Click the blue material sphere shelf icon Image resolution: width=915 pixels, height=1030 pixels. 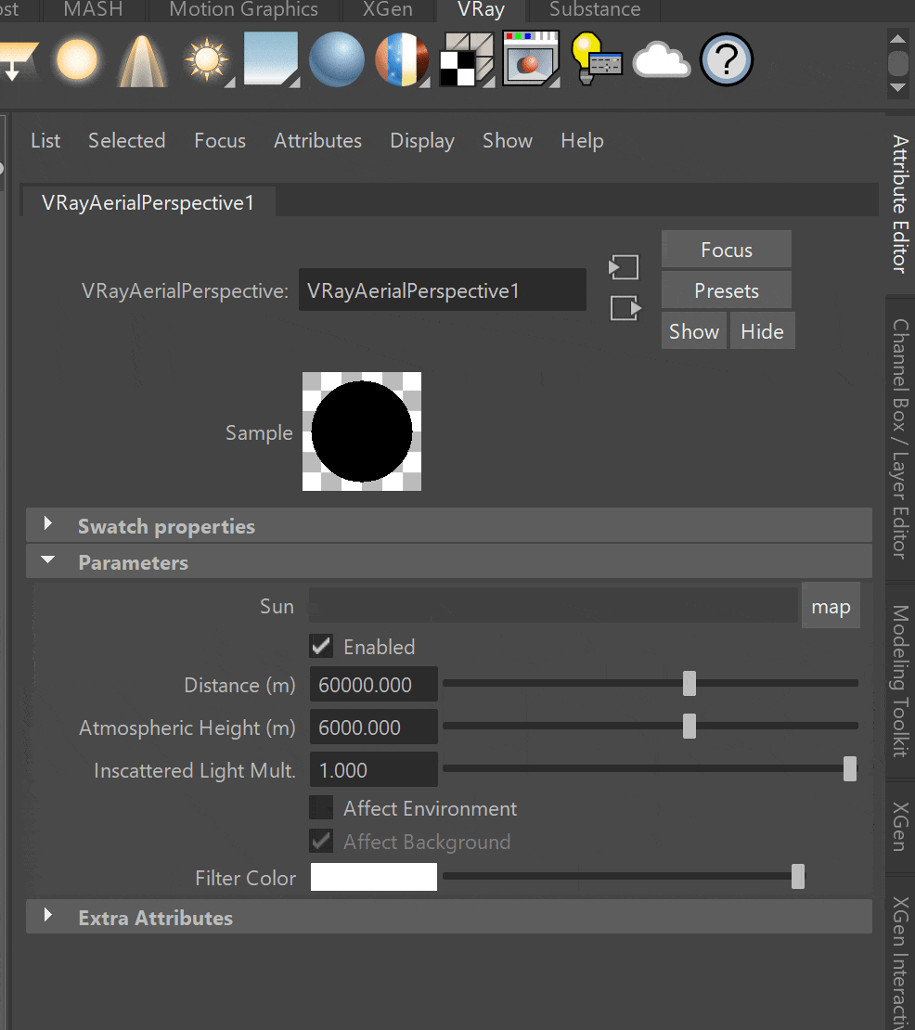(x=336, y=59)
